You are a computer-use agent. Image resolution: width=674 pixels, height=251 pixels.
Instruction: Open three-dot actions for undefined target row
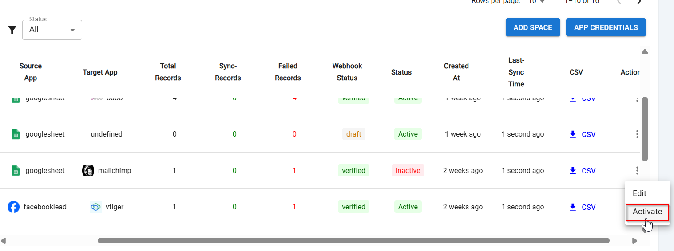point(637,134)
